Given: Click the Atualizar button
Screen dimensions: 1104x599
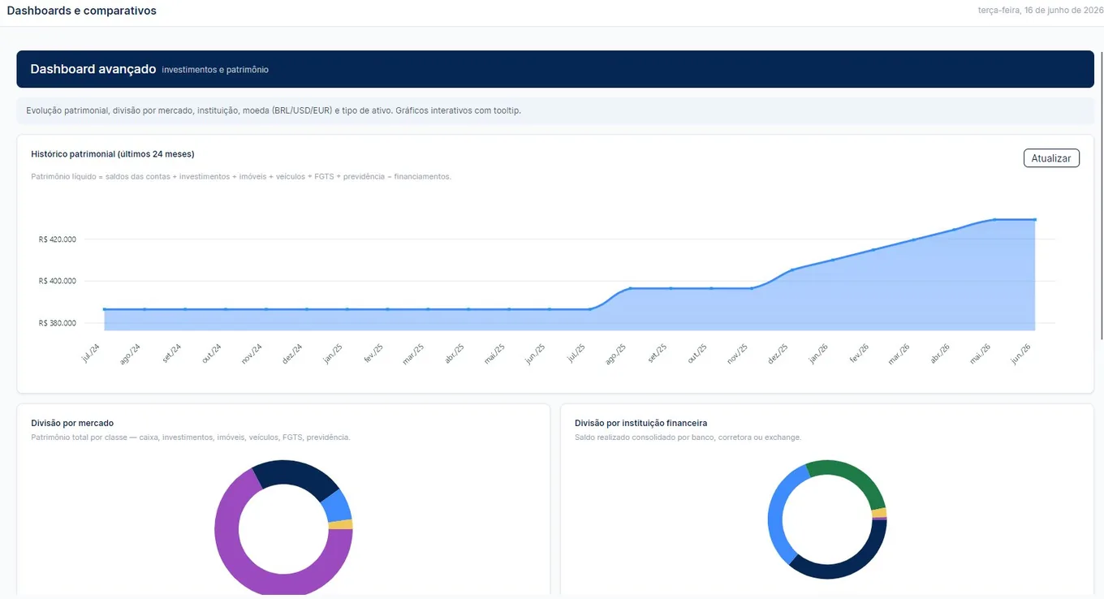Looking at the screenshot, I should click(x=1051, y=158).
